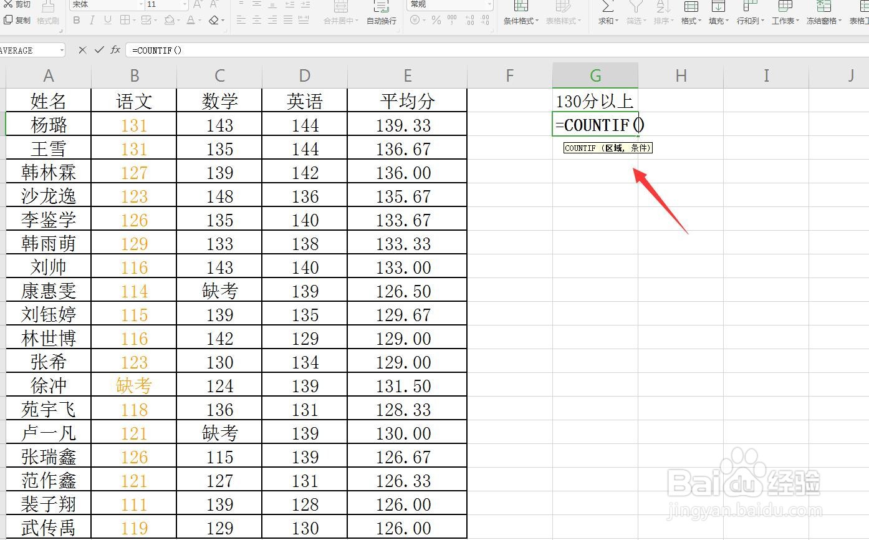Viewport: 869px width, 540px height.
Task: Toggle bold formatting
Action: [x=76, y=21]
